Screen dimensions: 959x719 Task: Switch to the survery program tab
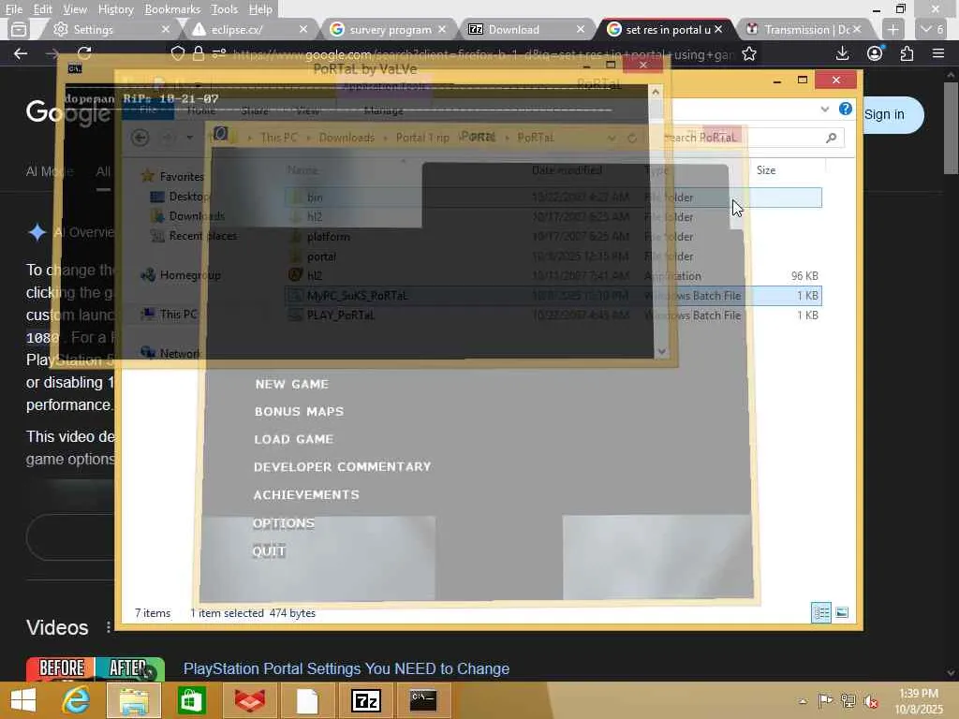[389, 29]
